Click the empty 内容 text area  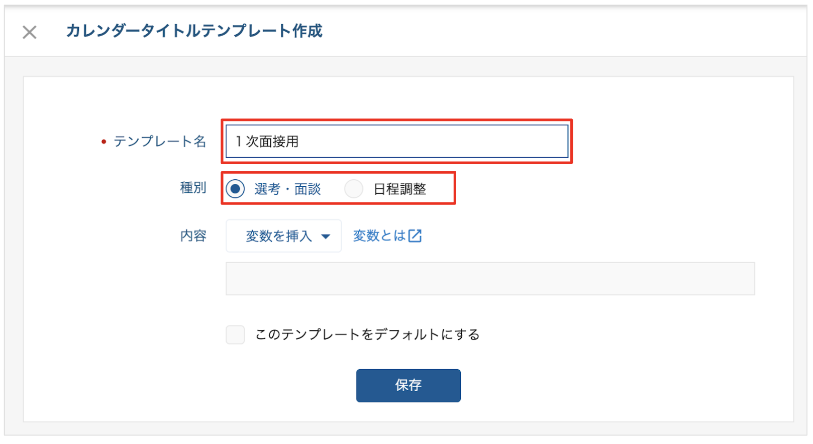coord(490,279)
